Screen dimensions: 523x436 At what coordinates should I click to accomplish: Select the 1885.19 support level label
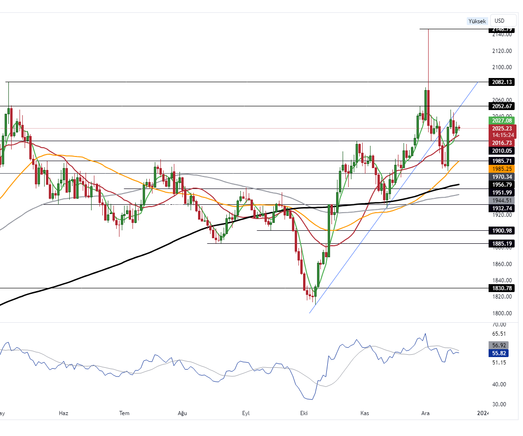point(502,244)
